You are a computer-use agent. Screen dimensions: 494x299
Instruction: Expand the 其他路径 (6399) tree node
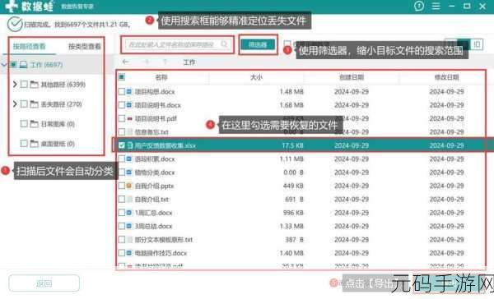(x=15, y=85)
